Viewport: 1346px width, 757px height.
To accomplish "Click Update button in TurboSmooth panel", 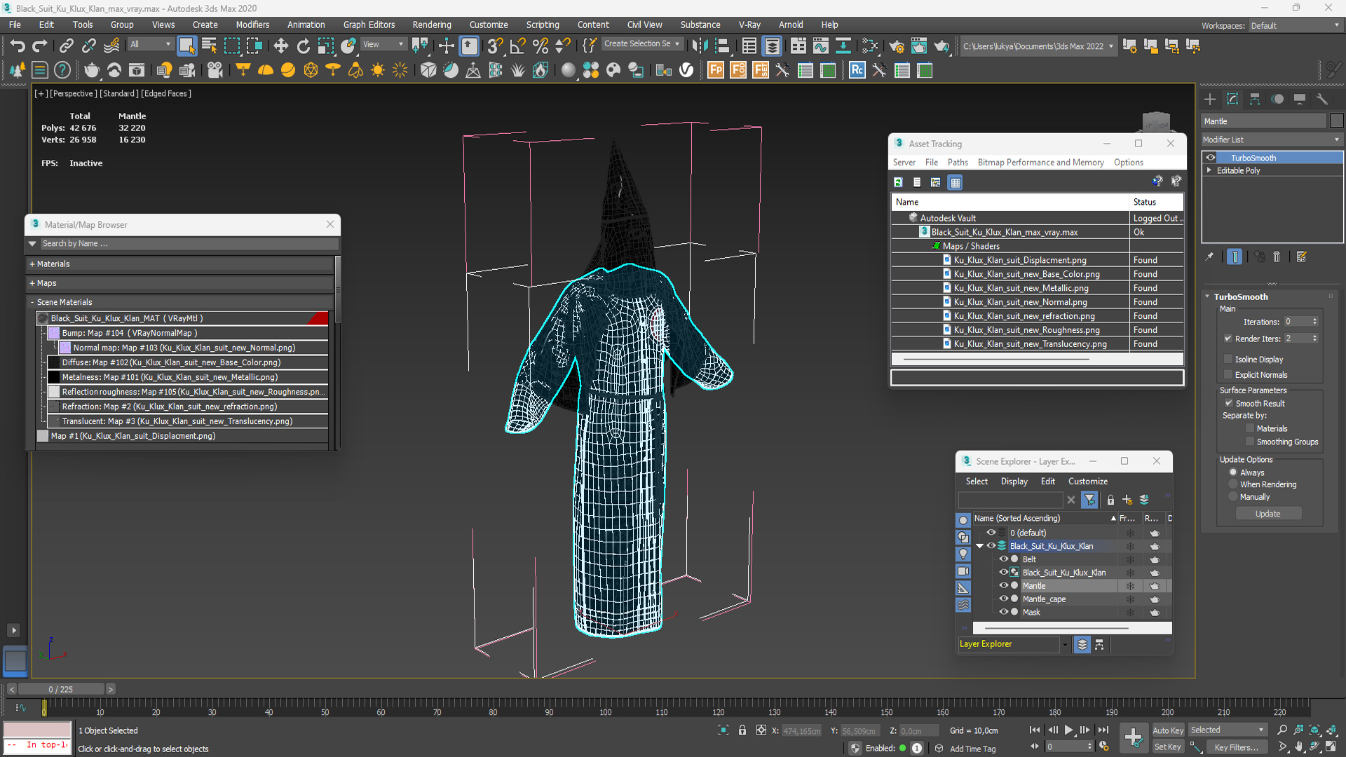I will click(x=1268, y=514).
